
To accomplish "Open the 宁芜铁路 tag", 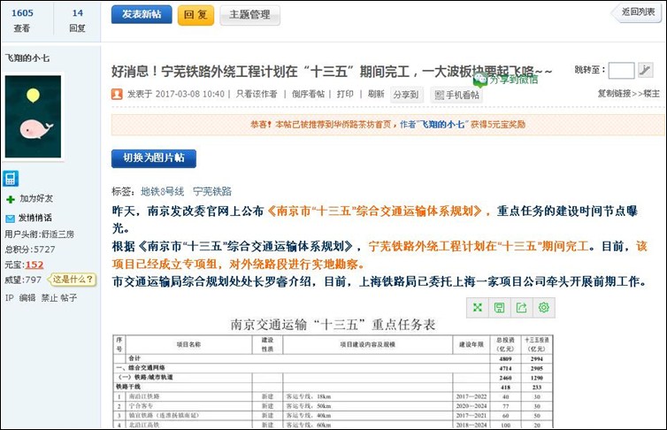I will [x=212, y=191].
